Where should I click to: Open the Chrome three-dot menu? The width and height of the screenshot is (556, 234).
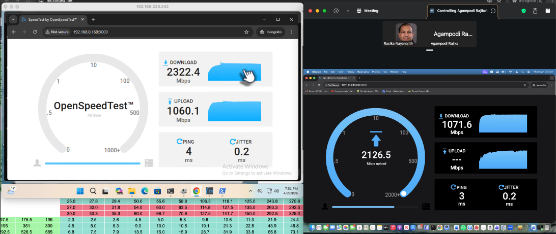coord(292,32)
